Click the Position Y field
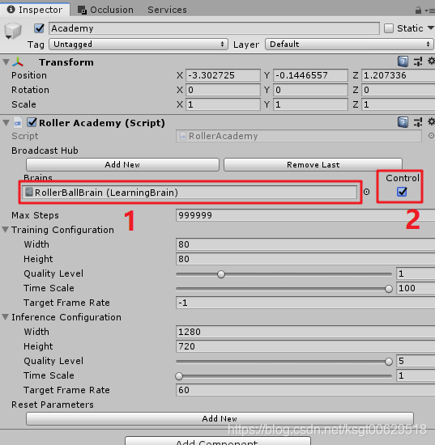 [310, 75]
